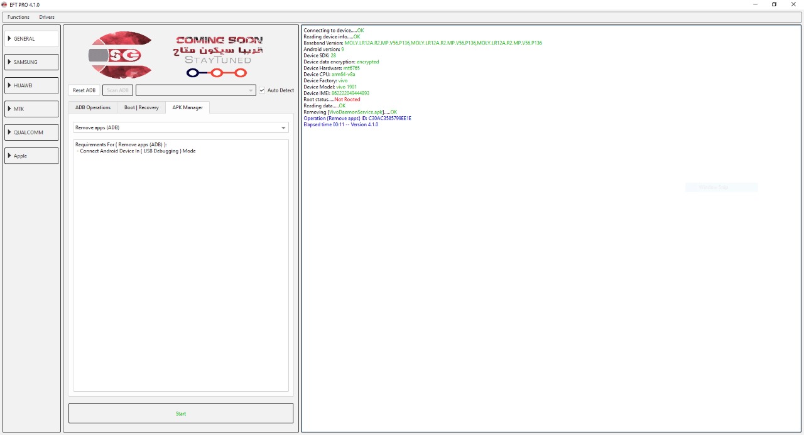The height and width of the screenshot is (435, 804).
Task: Open the Functions menu
Action: click(x=18, y=17)
